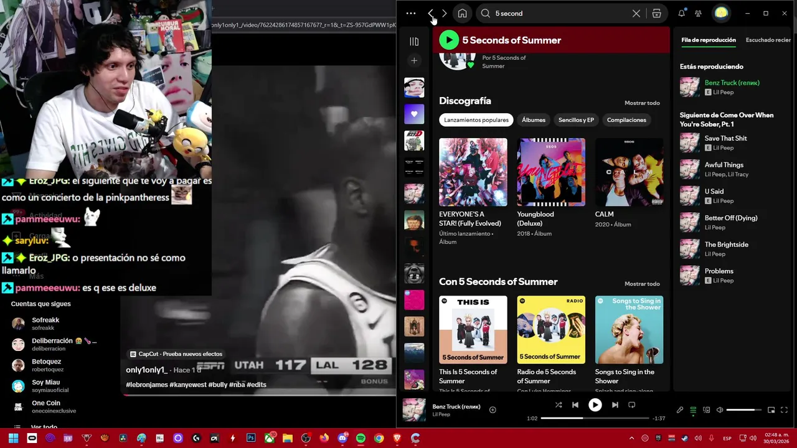Toggle lyrics microphone icon
This screenshot has width=797, height=448.
(680, 410)
